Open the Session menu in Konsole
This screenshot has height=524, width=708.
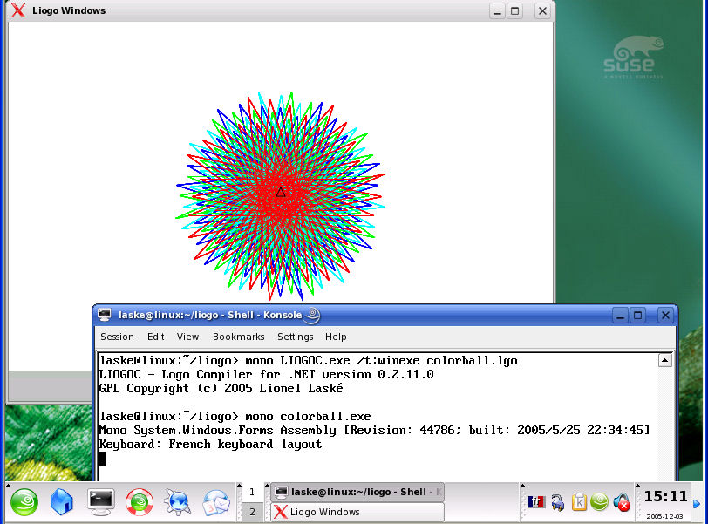pos(117,337)
